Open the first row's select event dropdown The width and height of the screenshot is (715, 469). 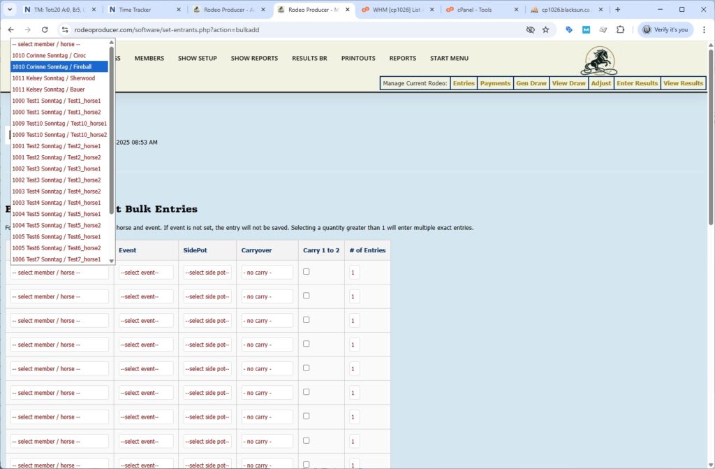point(146,273)
